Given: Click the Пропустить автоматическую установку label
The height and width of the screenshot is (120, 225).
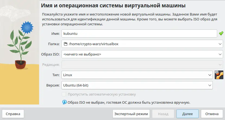Looking at the screenshot, I should [x=102, y=94].
